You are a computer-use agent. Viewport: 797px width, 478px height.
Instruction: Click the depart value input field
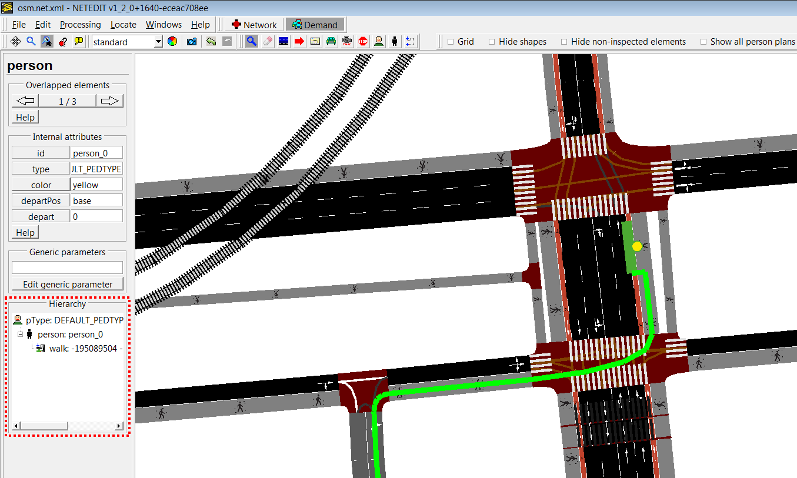tap(96, 216)
